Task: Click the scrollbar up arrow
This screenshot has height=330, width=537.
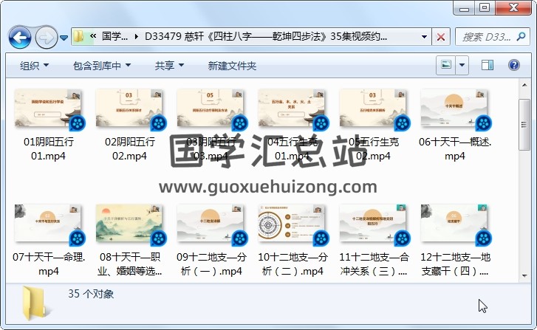Action: tap(524, 85)
